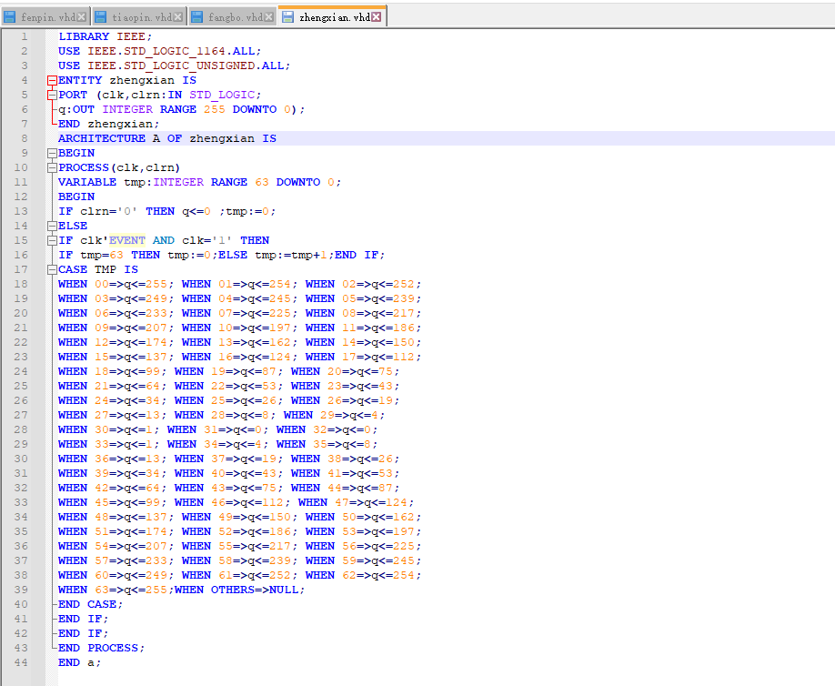Viewport: 835px width, 686px height.
Task: Click "END CASE;" text
Action: tap(91, 604)
